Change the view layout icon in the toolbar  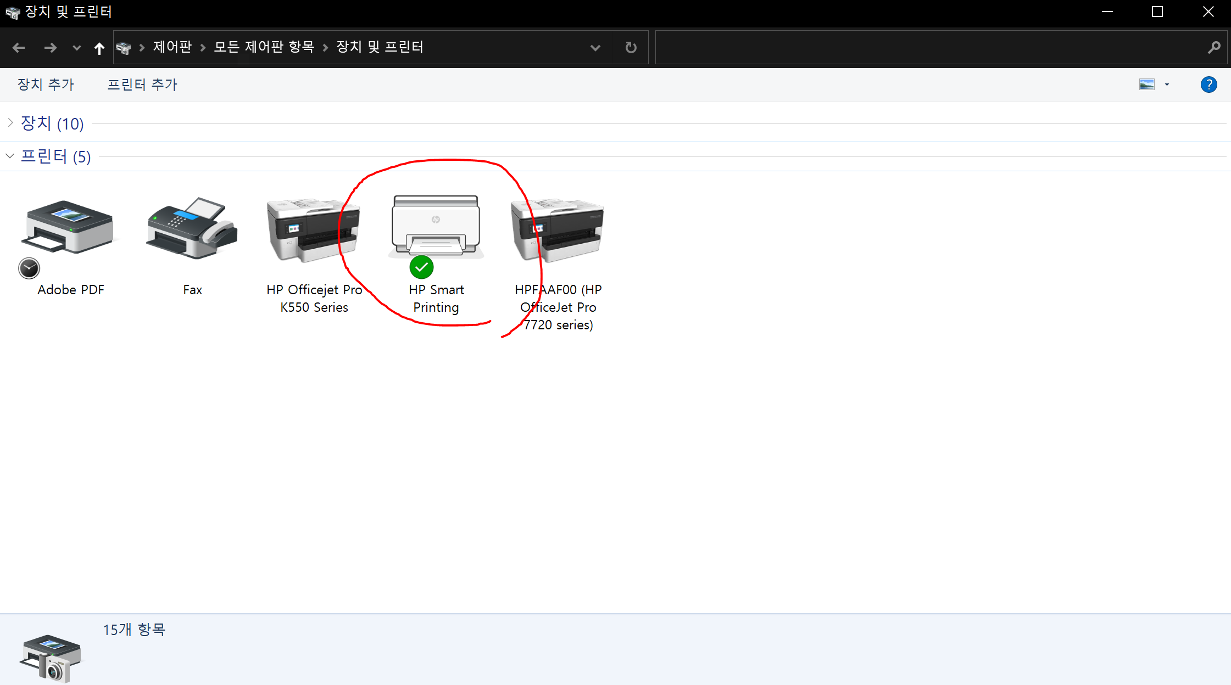(1147, 85)
